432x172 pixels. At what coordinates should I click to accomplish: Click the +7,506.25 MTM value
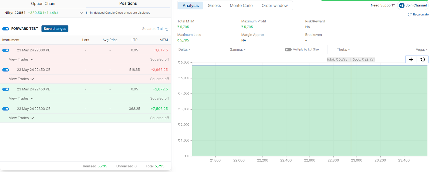(159, 109)
